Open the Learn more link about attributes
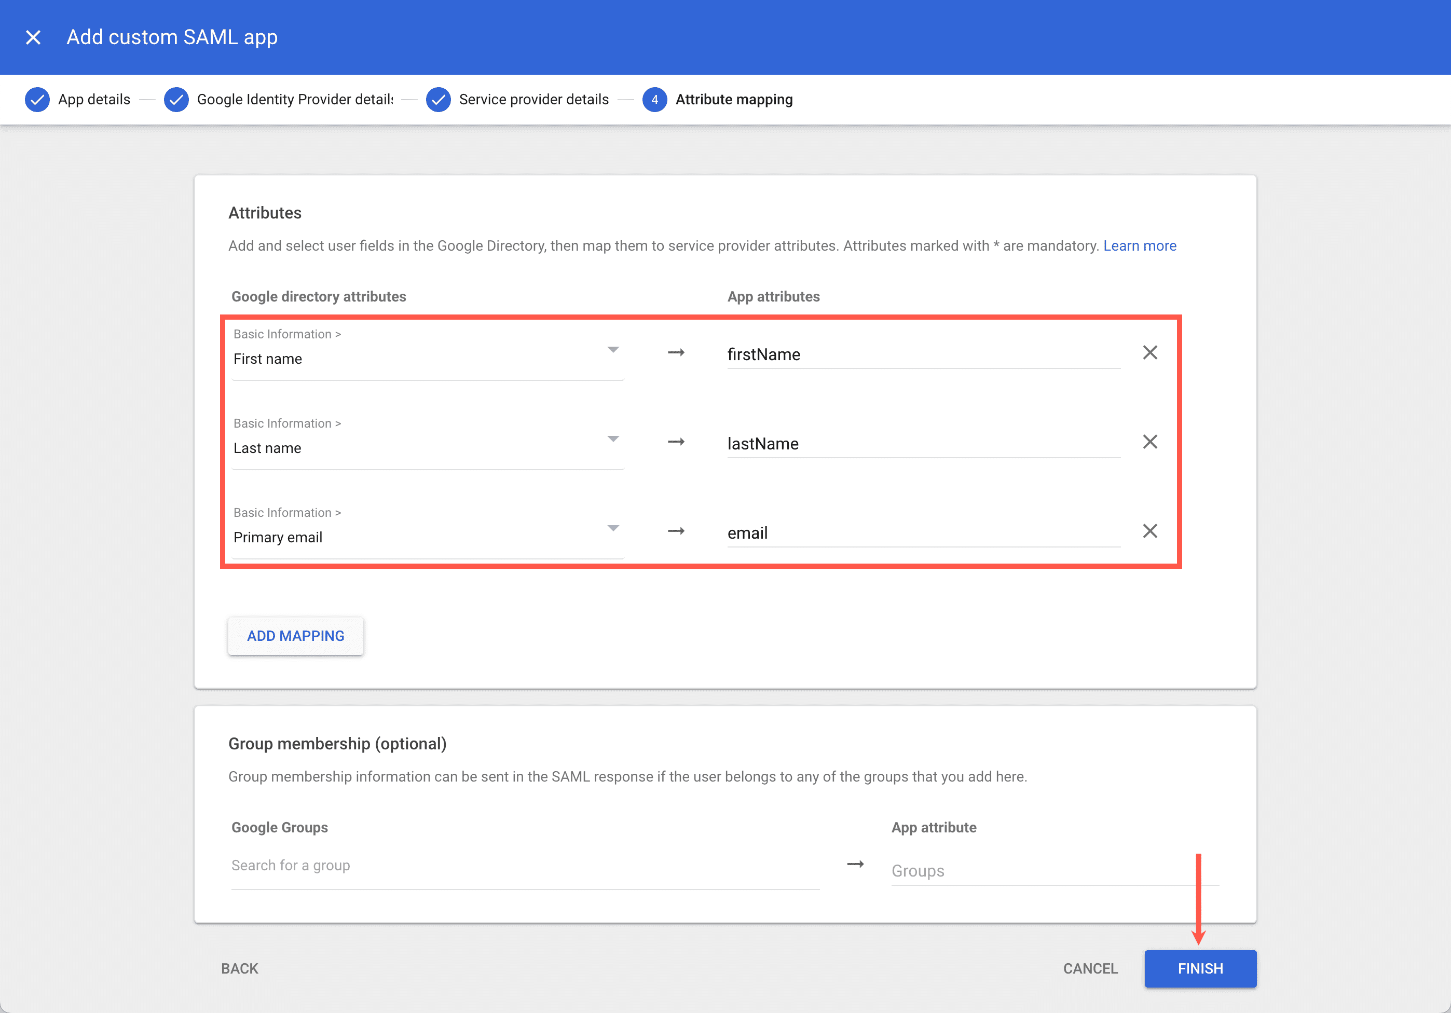 1140,245
